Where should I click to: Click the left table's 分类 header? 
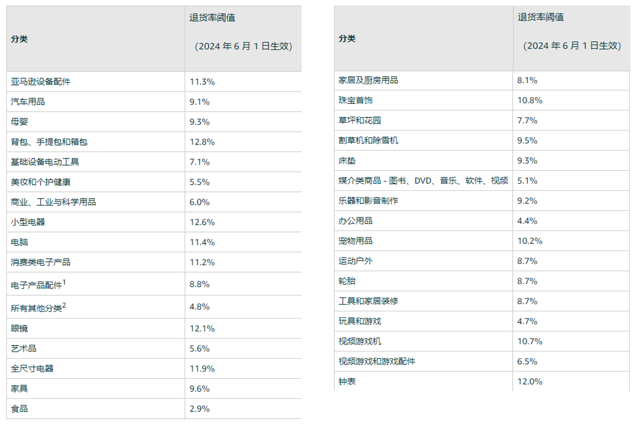tap(20, 40)
